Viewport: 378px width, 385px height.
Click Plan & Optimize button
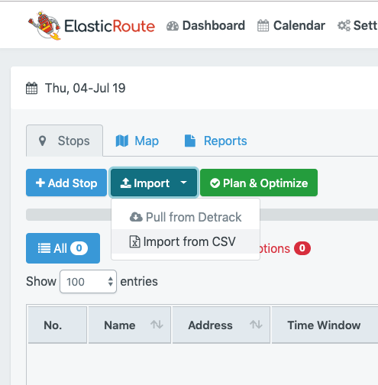coord(259,183)
